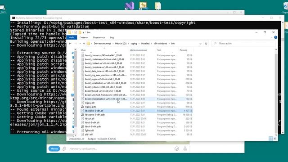Click Hitachi (D:) in breadcrumb path
This screenshot has width=288, height=162.
tap(121, 44)
